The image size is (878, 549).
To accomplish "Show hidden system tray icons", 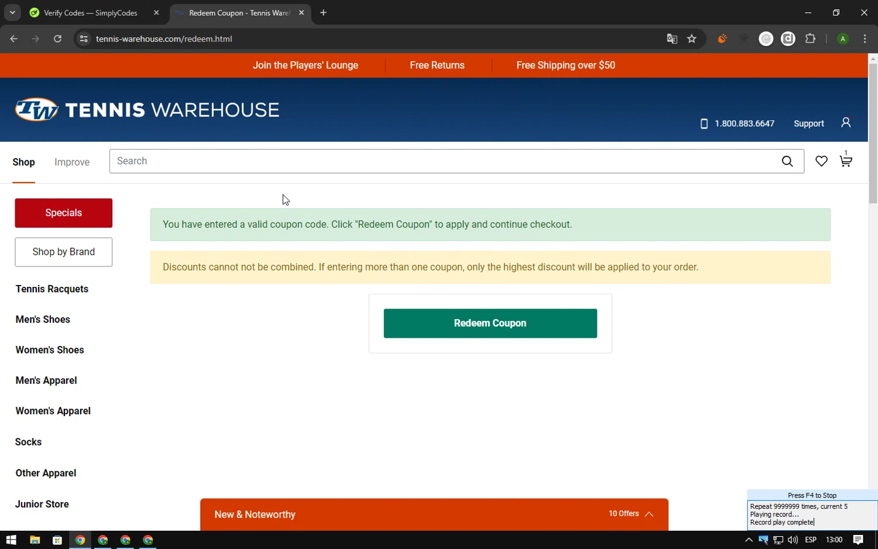I will click(749, 540).
